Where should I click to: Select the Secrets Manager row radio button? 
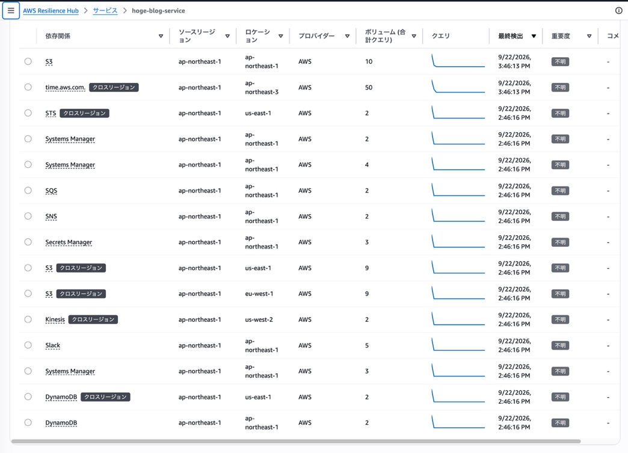(x=28, y=242)
